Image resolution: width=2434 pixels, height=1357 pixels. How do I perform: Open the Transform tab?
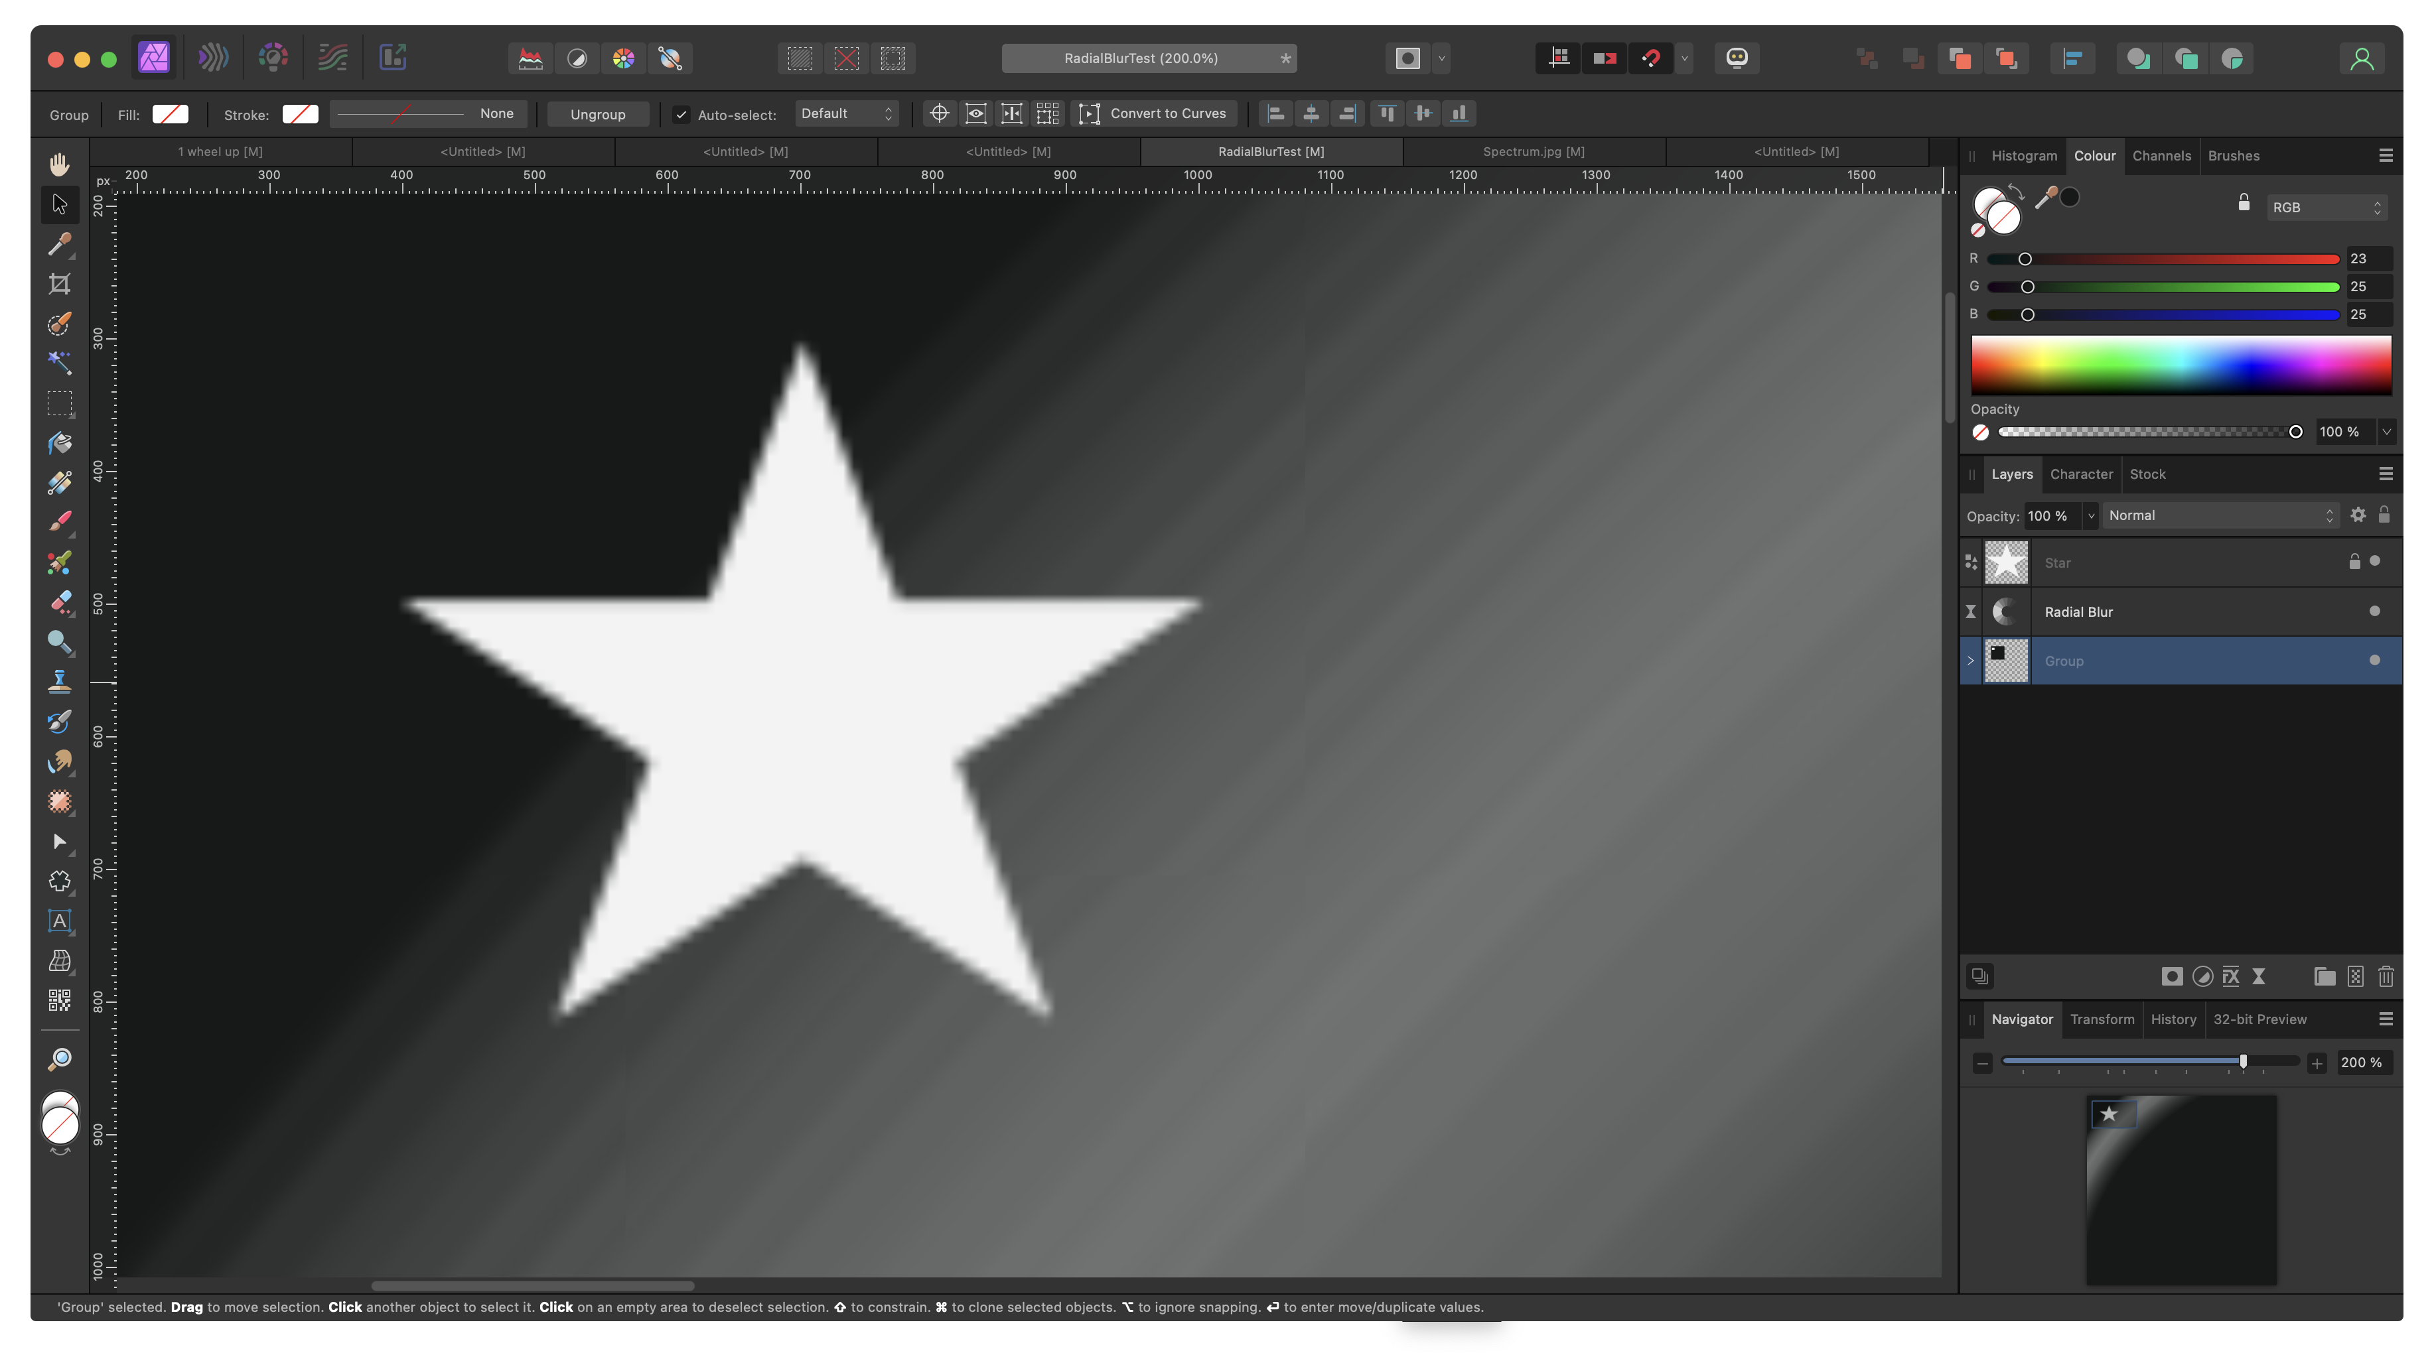coord(2102,1019)
